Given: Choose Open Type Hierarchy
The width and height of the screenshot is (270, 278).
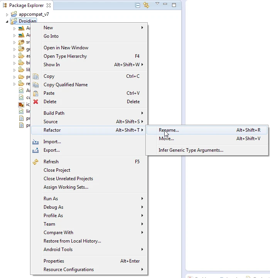Looking at the screenshot, I should [89, 56].
